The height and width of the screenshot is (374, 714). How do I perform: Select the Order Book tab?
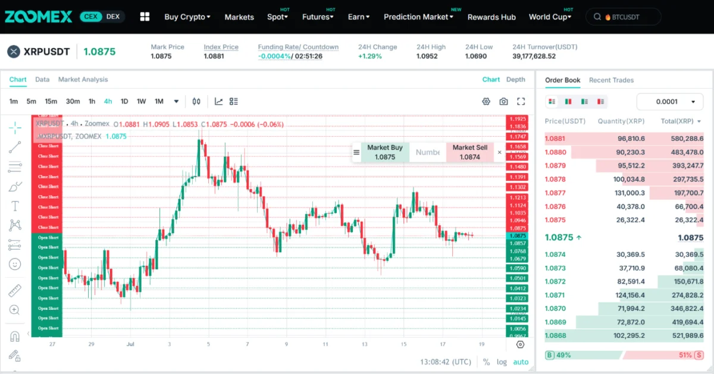(562, 80)
